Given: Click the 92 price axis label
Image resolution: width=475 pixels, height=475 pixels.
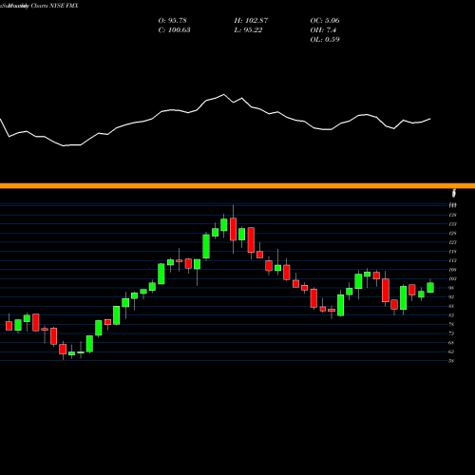Looking at the screenshot, I should click(451, 297).
